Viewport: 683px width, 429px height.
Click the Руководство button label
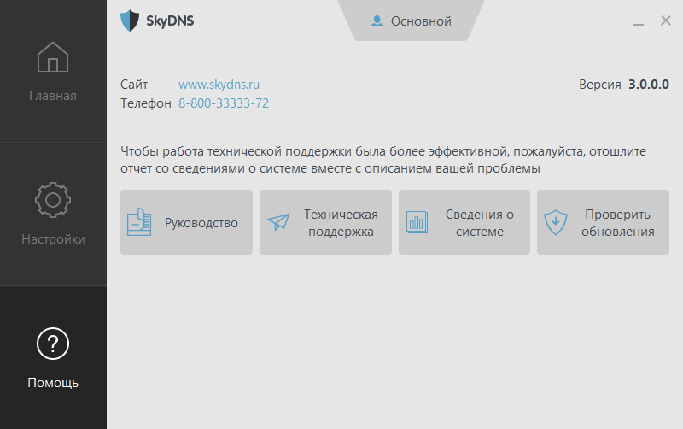[201, 223]
